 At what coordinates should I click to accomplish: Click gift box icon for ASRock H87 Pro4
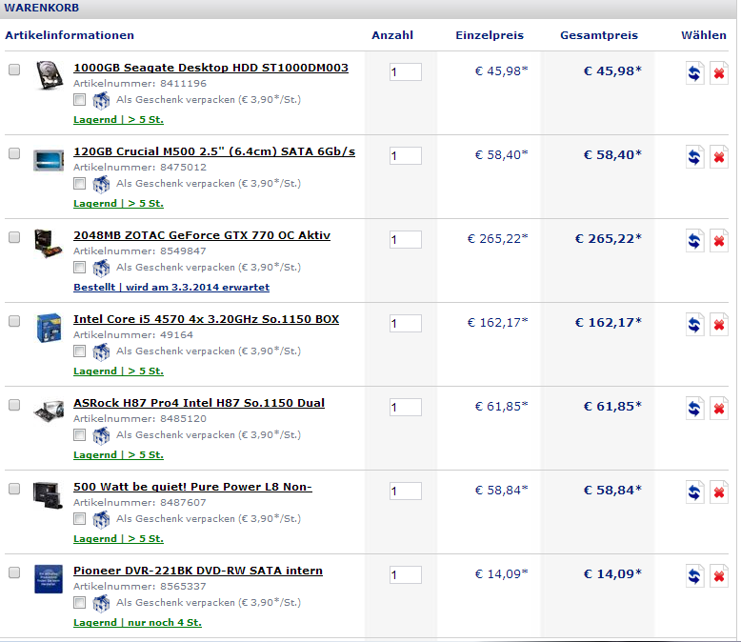coord(101,435)
